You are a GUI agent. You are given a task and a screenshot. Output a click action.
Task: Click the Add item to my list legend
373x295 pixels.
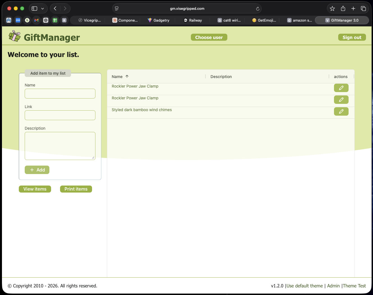pyautogui.click(x=48, y=73)
